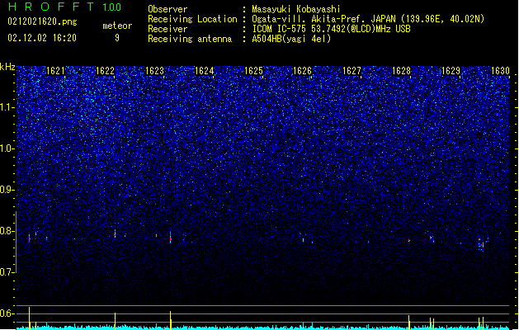Click the 1.0 kHz axis label
The image size is (519, 330).
[7, 148]
